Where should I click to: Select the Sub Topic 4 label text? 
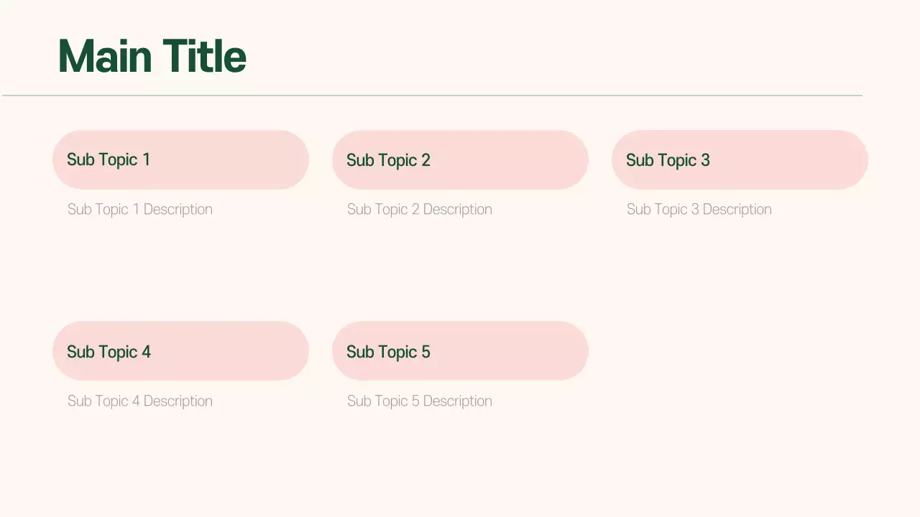tap(109, 352)
